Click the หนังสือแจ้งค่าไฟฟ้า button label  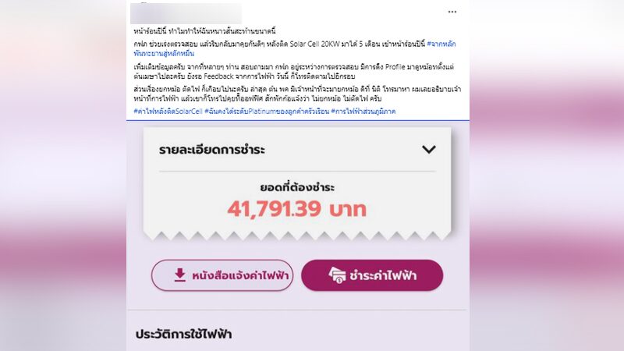click(x=240, y=275)
